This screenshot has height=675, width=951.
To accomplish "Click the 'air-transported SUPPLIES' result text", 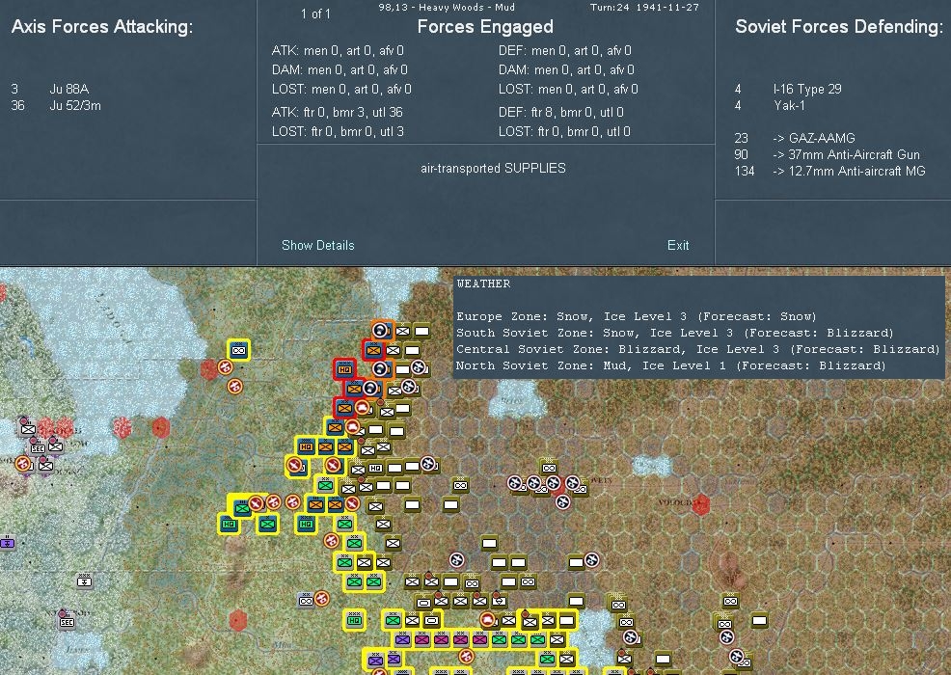I will [x=493, y=168].
